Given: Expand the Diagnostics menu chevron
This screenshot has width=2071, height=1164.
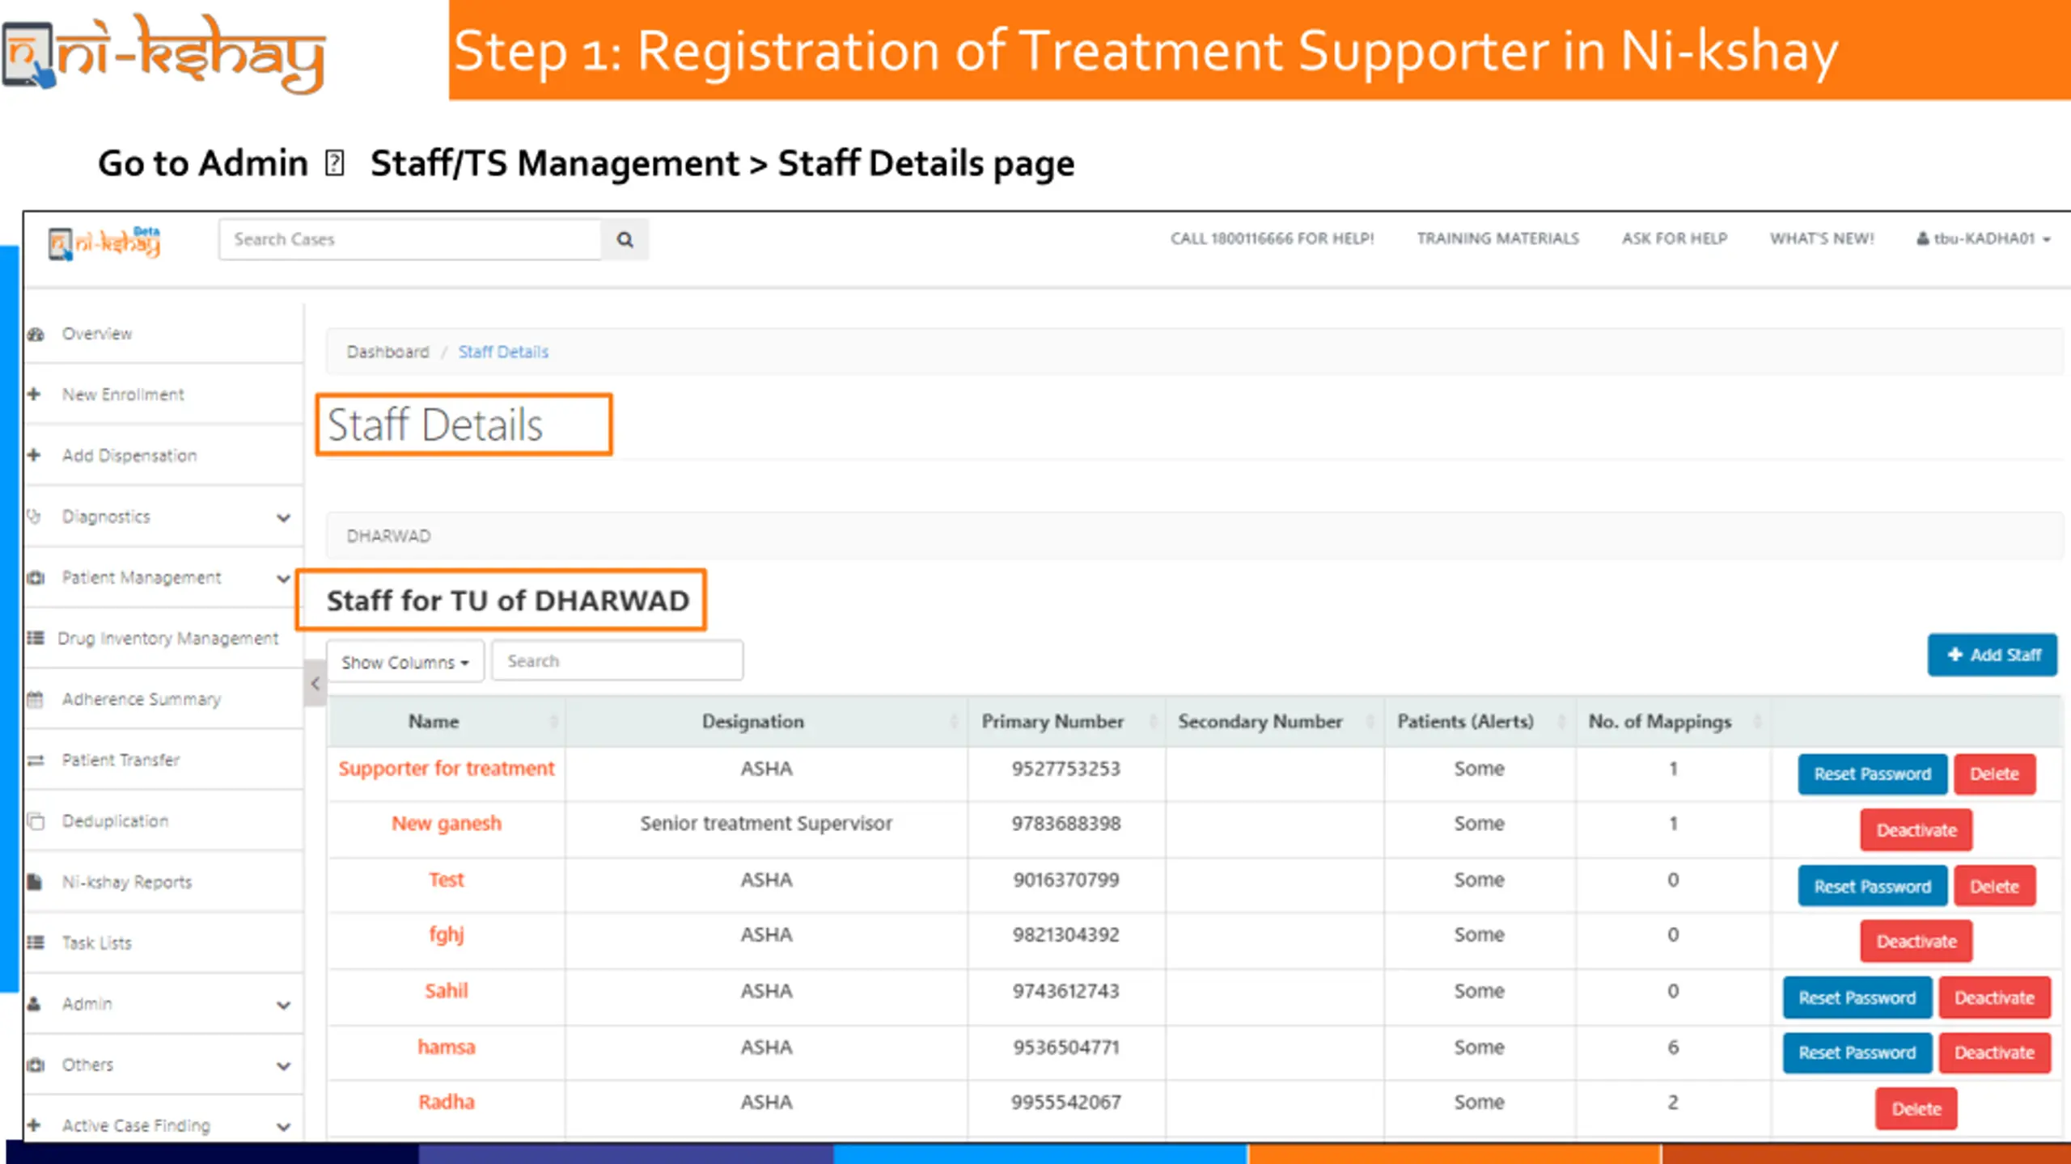Looking at the screenshot, I should pyautogui.click(x=283, y=517).
